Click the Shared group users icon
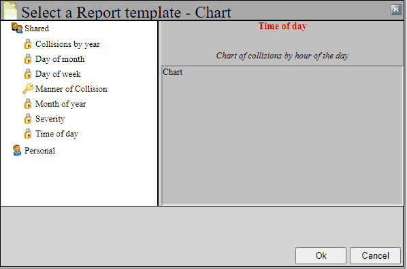Image resolution: width=407 pixels, height=269 pixels. (17, 28)
